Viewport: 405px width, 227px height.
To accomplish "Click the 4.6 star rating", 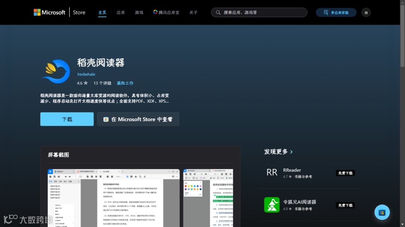I will coord(82,83).
